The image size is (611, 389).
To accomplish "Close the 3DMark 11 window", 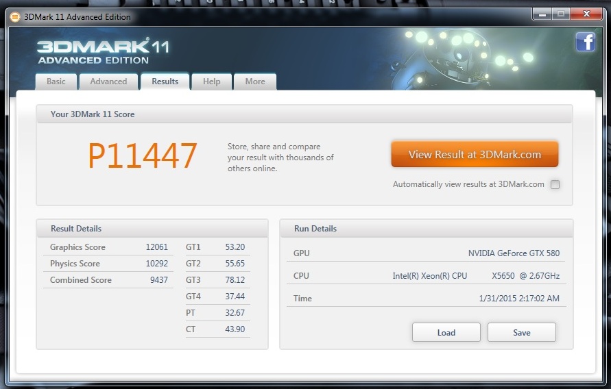I will pyautogui.click(x=586, y=14).
